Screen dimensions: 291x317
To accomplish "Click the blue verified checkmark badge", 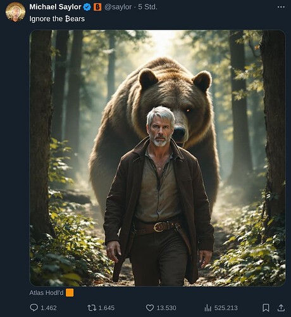I will [x=87, y=7].
